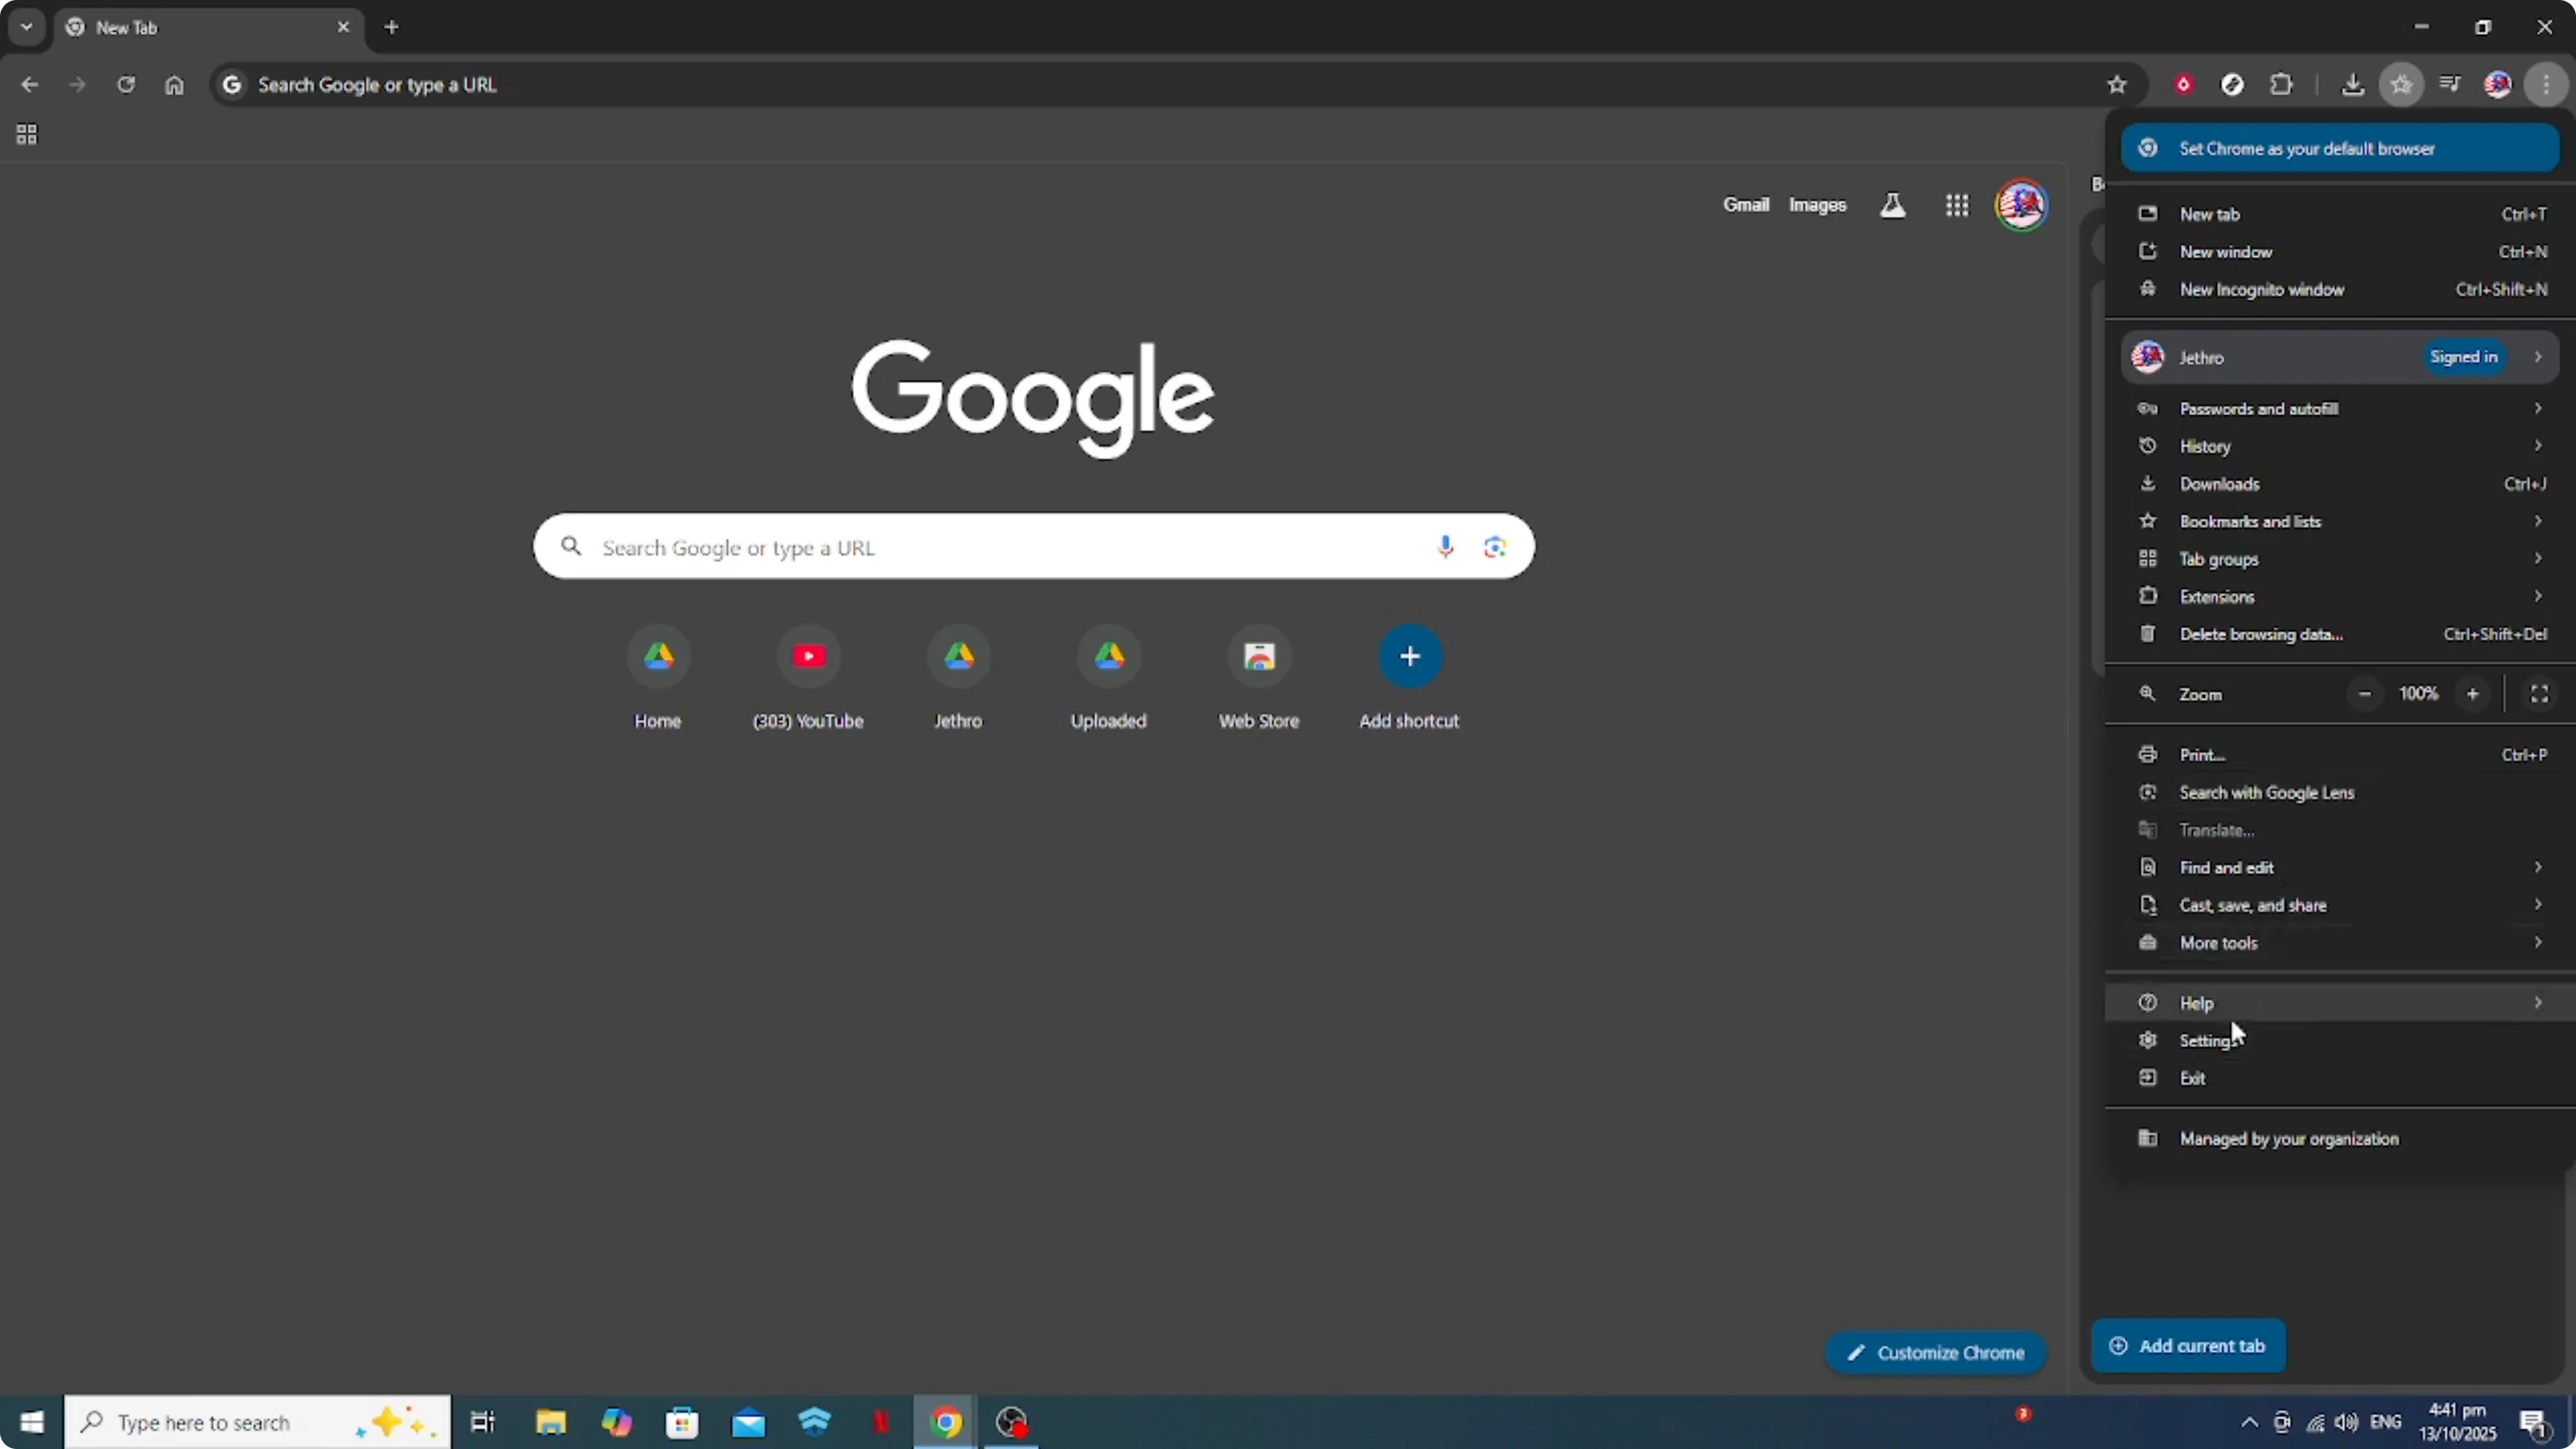Viewport: 2576px width, 1449px height.
Task: Open the Extensions puzzle icon in toolbar
Action: [x=2281, y=85]
